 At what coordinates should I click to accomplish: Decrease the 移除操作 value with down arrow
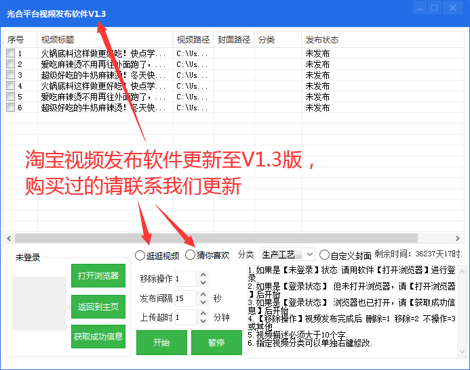click(203, 283)
